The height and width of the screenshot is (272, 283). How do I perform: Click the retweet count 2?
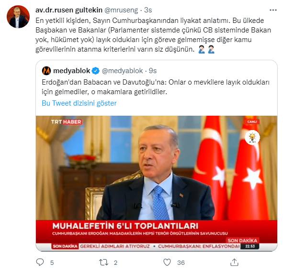115,262
